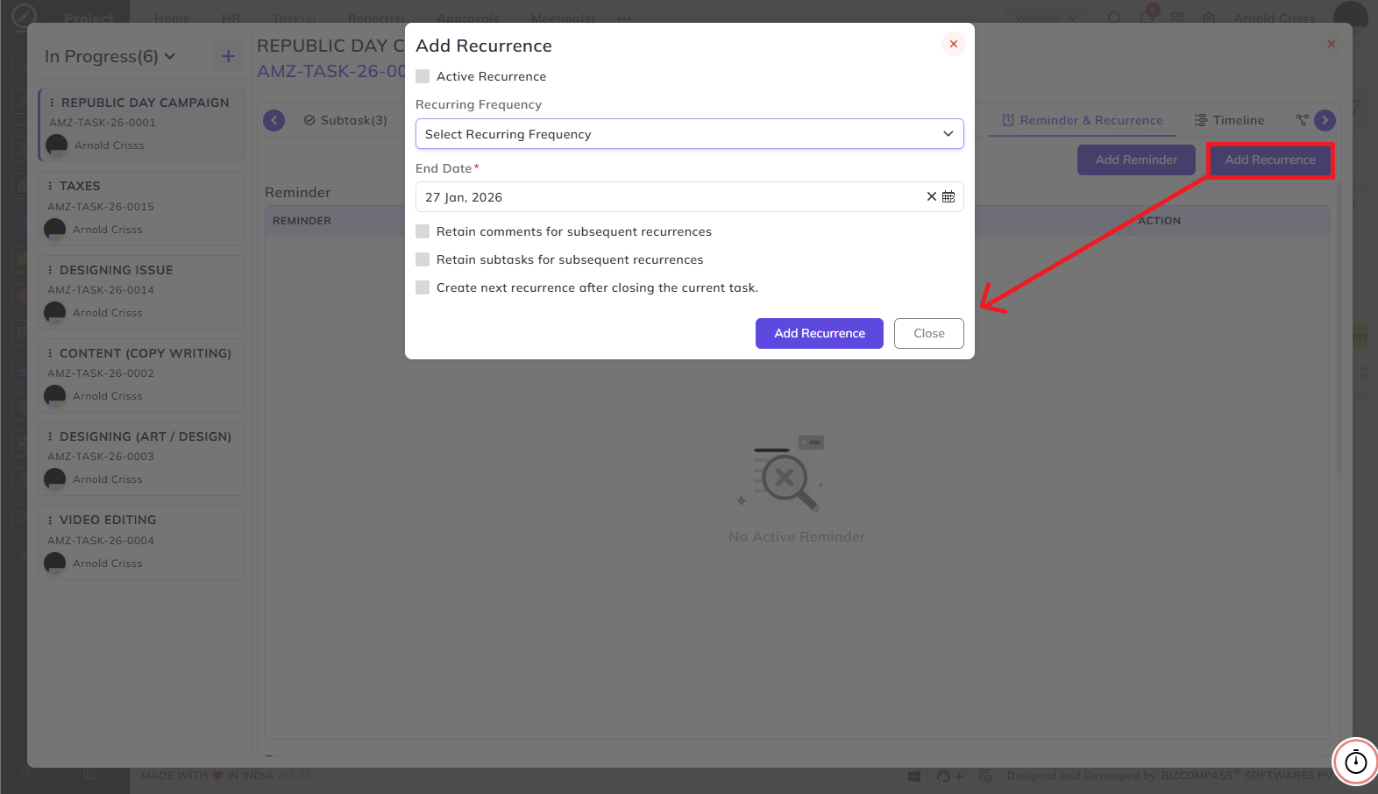Open the HR menu item
The image size is (1378, 794).
tap(231, 18)
